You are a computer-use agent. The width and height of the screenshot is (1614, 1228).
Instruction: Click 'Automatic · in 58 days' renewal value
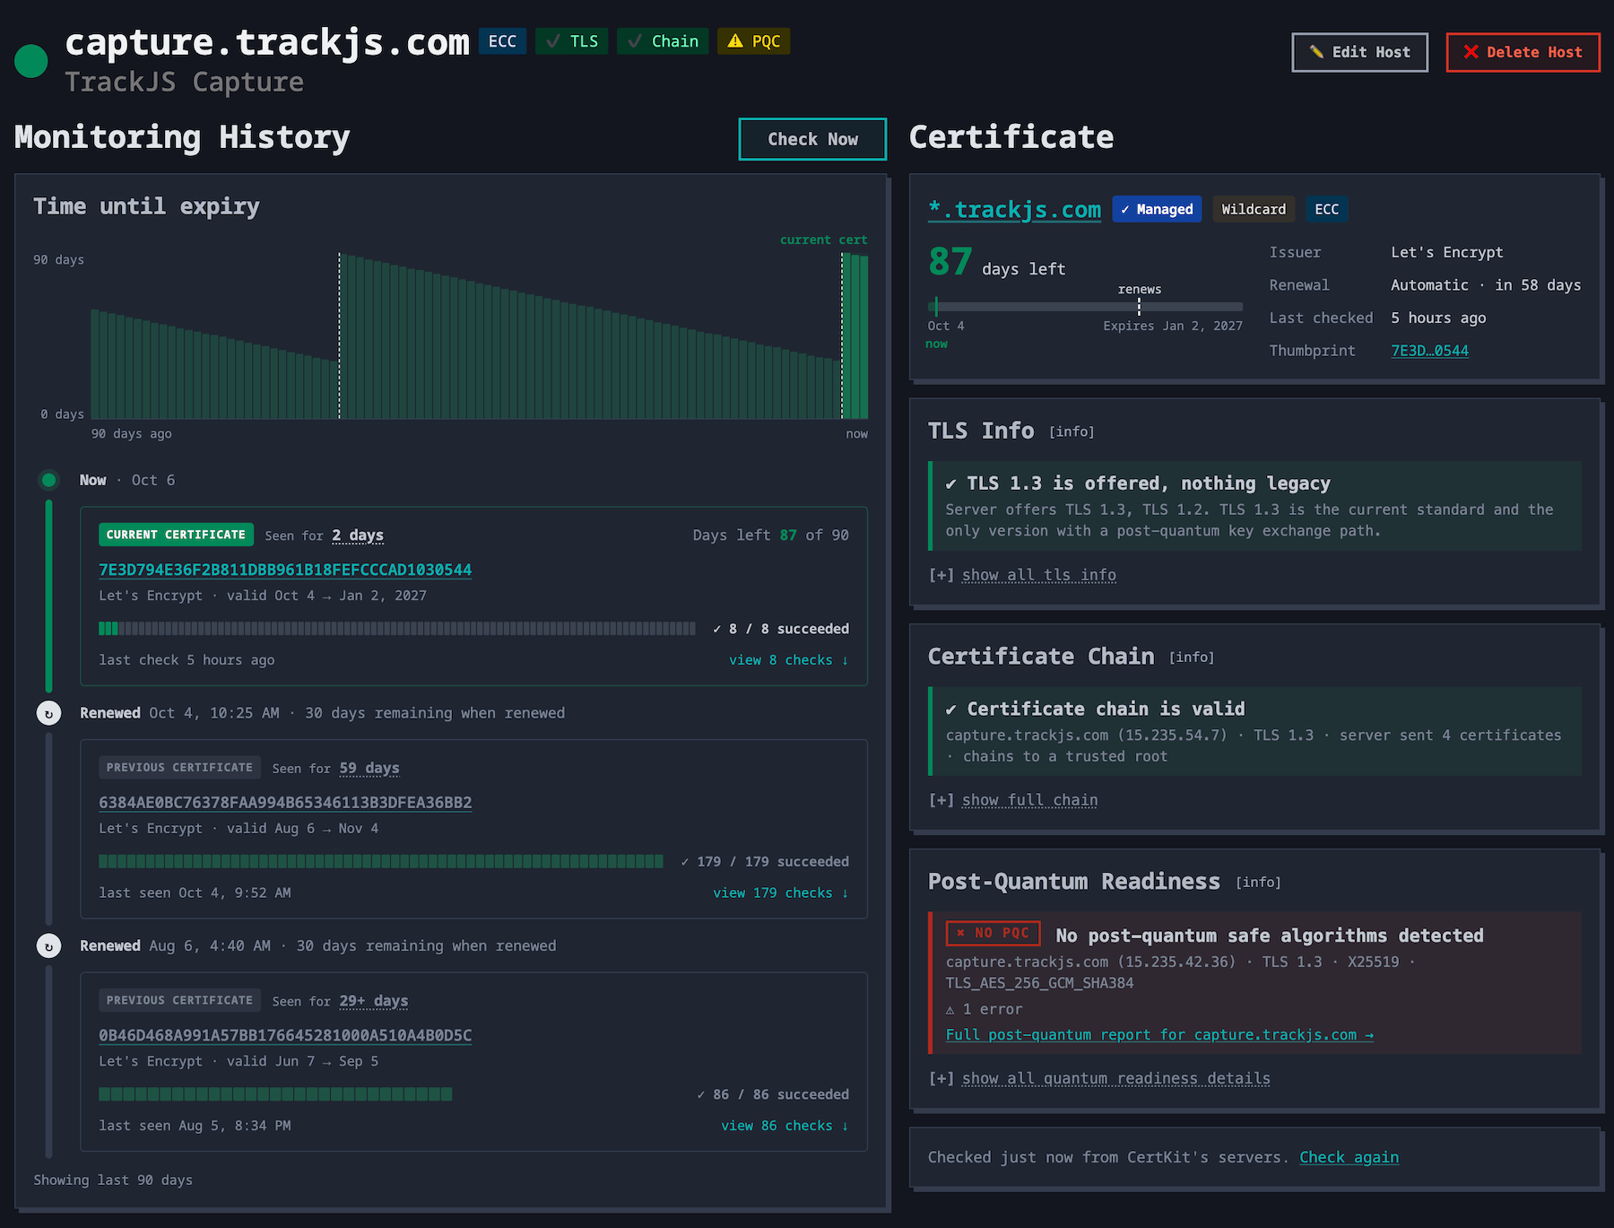(x=1486, y=285)
